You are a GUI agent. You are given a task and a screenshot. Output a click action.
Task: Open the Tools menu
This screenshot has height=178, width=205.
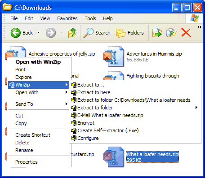[x=90, y=18]
